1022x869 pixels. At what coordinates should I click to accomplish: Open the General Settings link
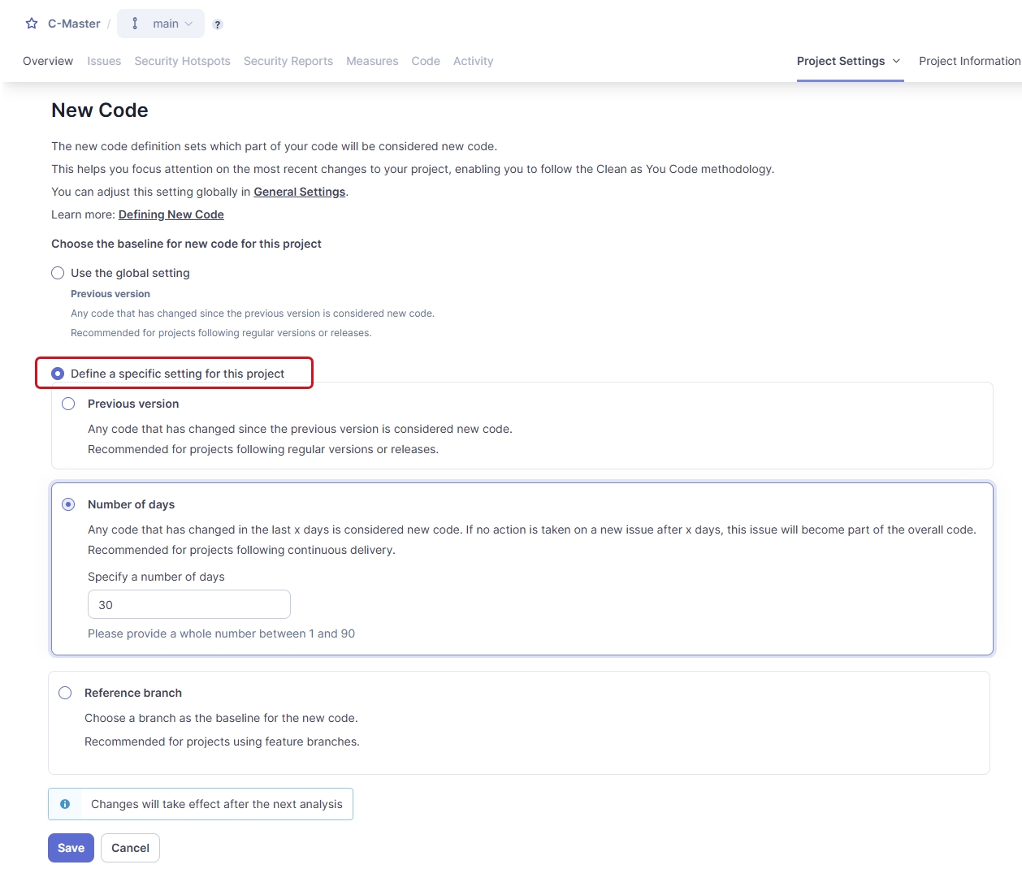pyautogui.click(x=299, y=192)
